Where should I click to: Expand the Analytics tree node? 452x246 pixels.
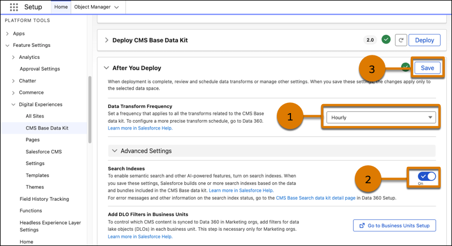click(13, 57)
